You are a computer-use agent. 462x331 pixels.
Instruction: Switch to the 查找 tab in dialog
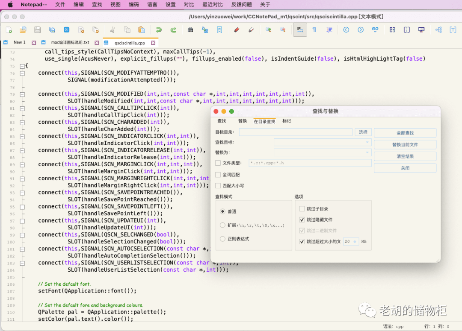click(222, 121)
